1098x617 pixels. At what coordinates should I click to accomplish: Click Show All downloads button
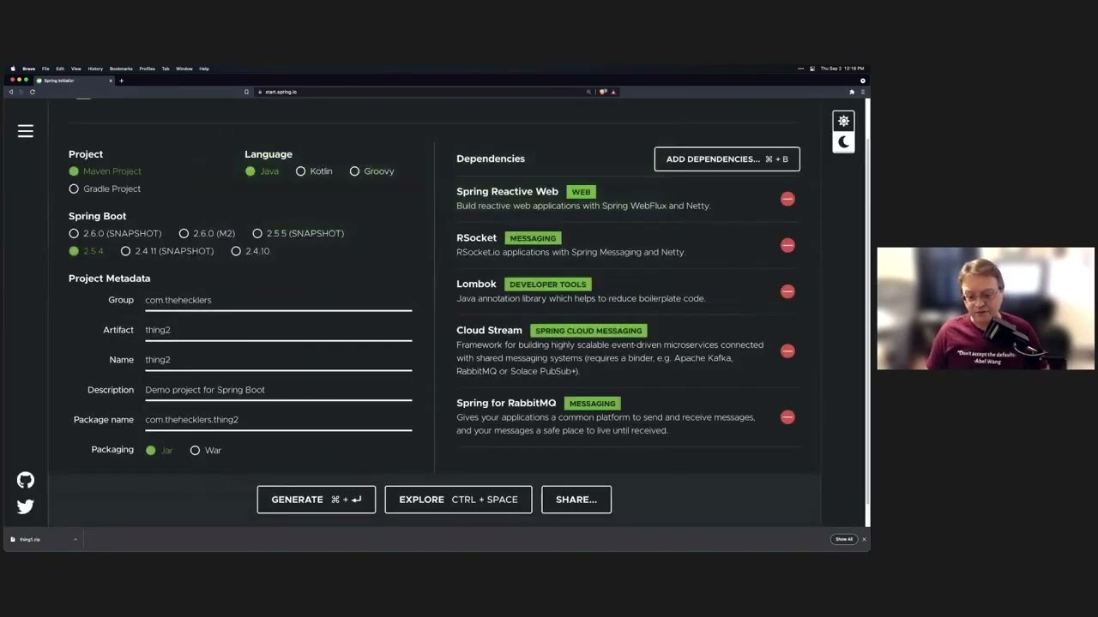pyautogui.click(x=844, y=539)
